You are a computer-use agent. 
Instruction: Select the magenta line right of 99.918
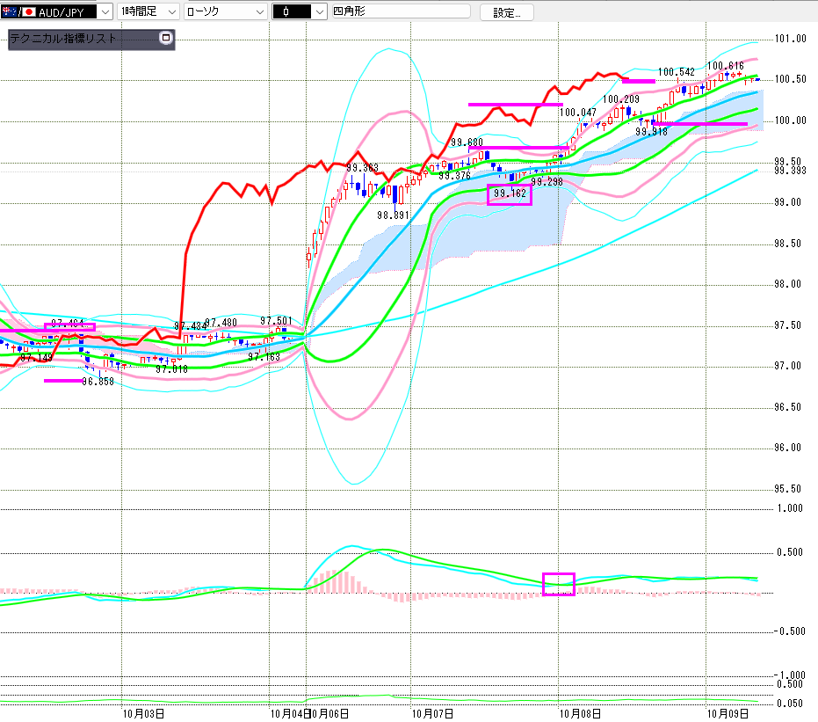point(703,124)
